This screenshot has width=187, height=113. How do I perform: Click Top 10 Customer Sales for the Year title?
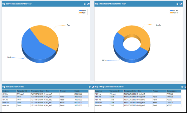(110, 4)
